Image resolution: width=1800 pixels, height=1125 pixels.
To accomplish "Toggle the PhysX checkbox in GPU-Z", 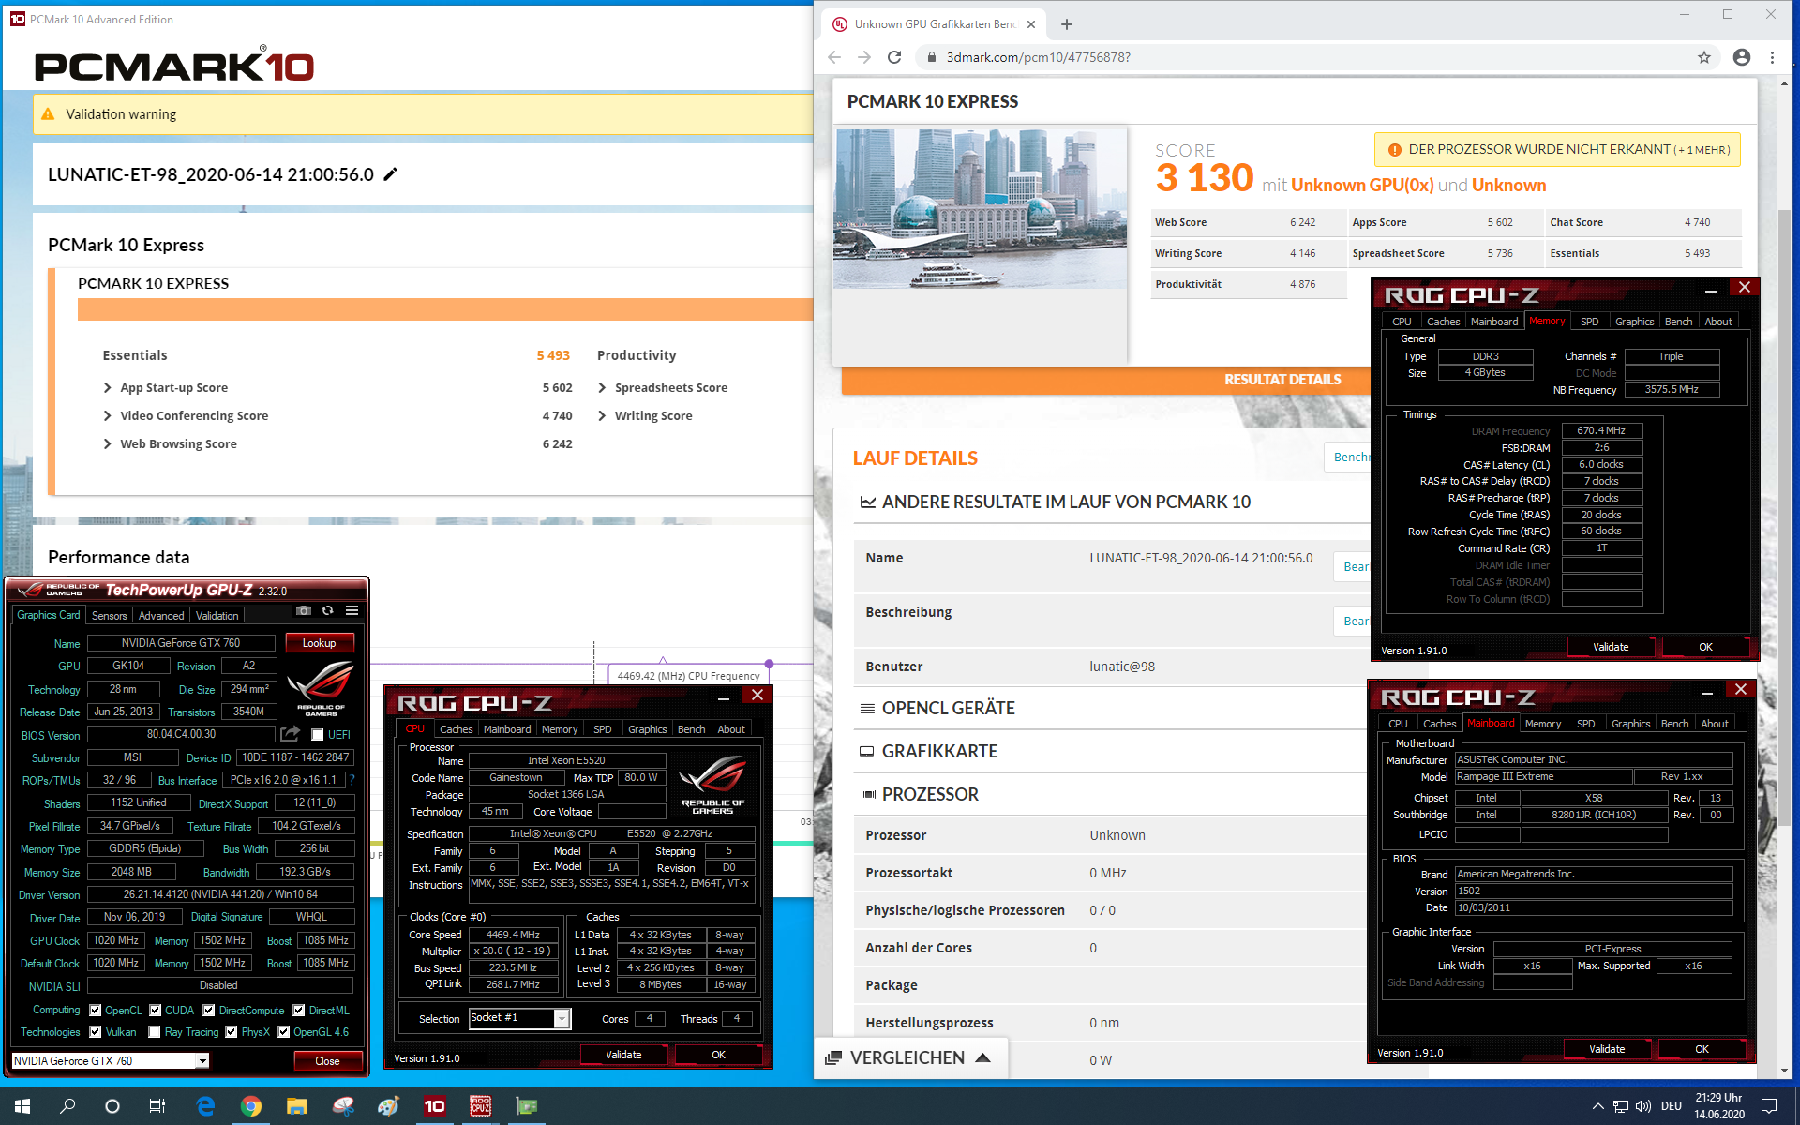I will pos(232,1031).
